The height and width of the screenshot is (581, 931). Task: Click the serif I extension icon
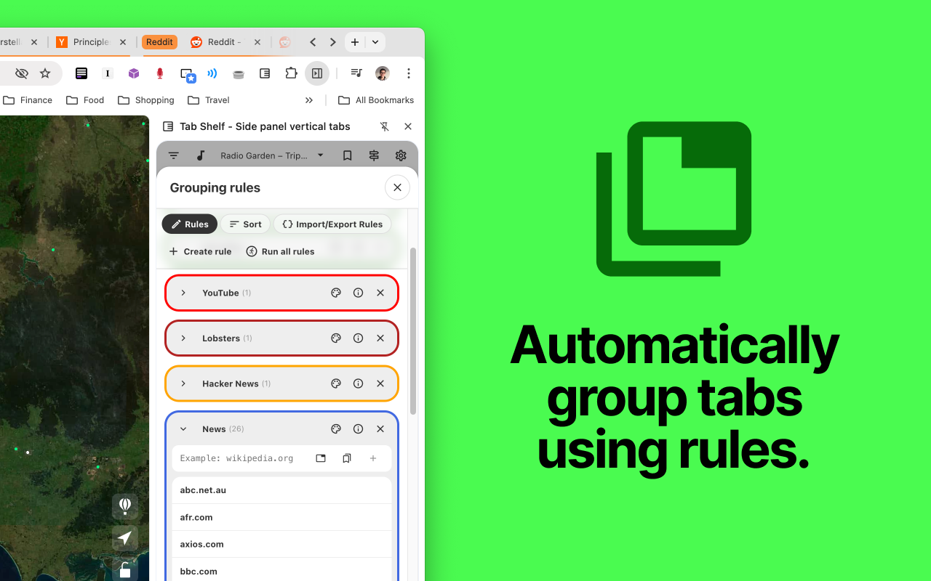(108, 73)
